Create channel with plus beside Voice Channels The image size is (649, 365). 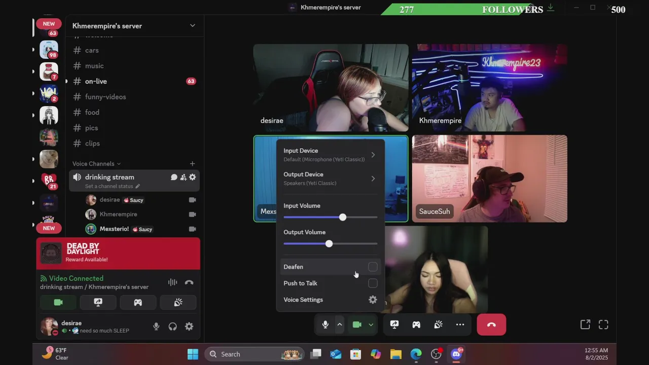tap(192, 164)
